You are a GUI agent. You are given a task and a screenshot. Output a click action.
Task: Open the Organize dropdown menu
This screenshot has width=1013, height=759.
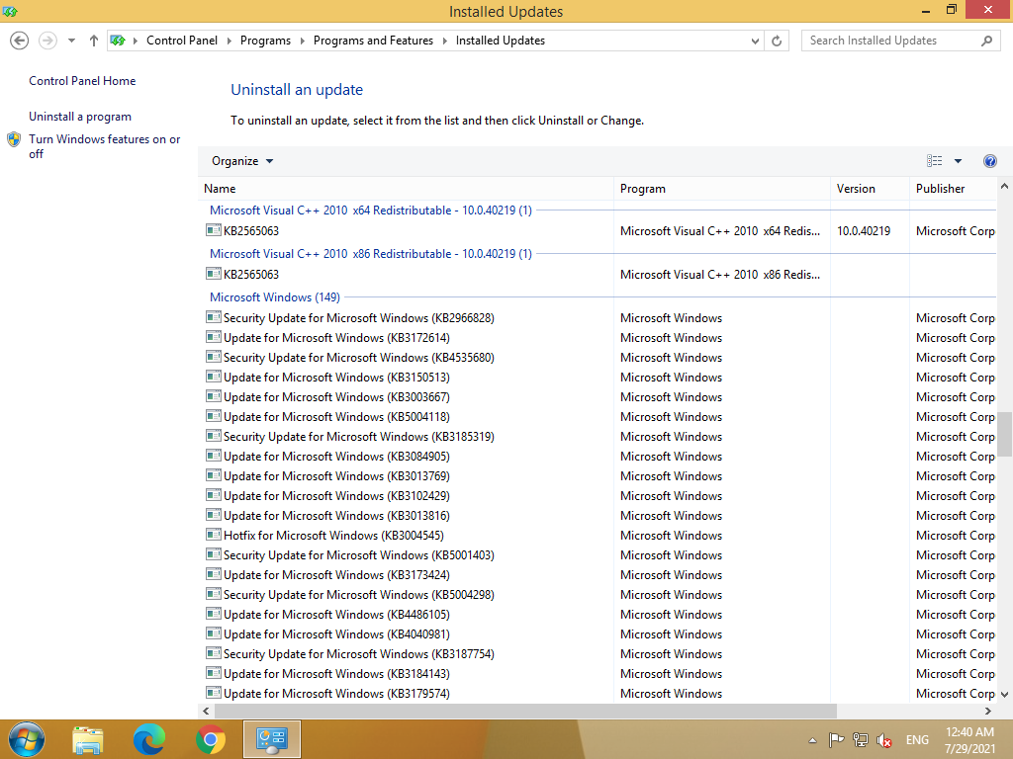pyautogui.click(x=242, y=161)
